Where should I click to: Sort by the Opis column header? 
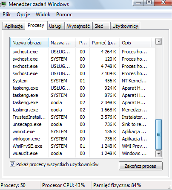tap(135, 43)
